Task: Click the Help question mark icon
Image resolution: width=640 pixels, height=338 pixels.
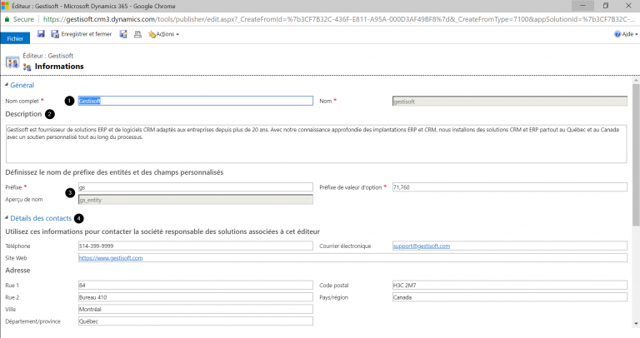Action: 617,34
